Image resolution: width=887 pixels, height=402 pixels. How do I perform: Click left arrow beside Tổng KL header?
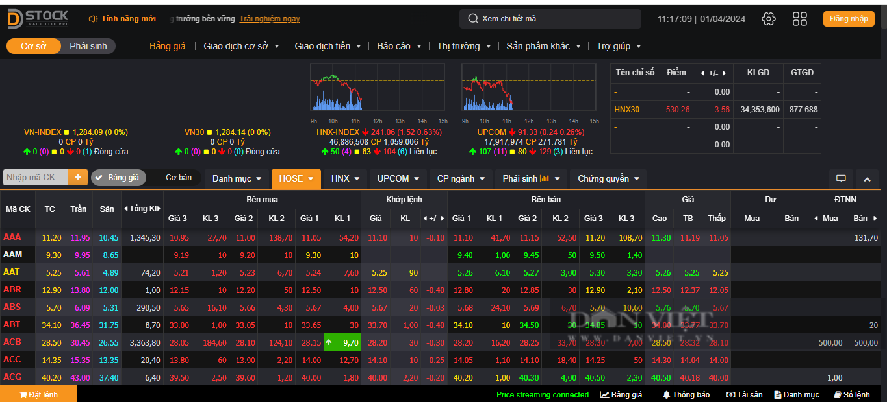pos(126,209)
